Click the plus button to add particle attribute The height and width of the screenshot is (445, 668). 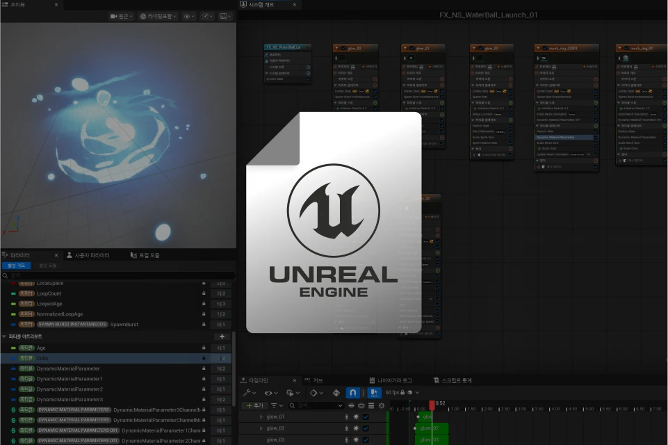(222, 337)
